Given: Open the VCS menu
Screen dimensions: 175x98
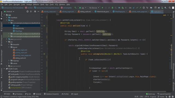Looking at the screenshot, I should pos(56,5).
